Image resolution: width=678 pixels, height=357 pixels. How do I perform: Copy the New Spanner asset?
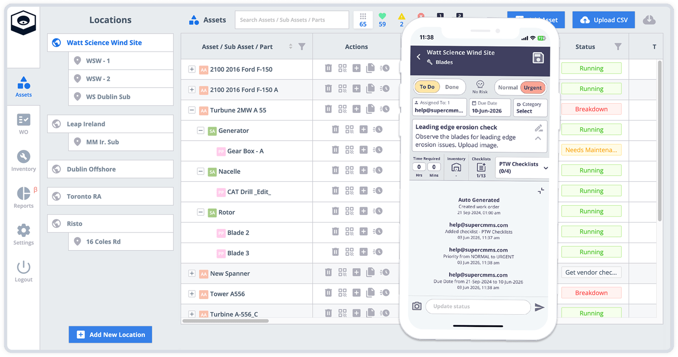[371, 273]
